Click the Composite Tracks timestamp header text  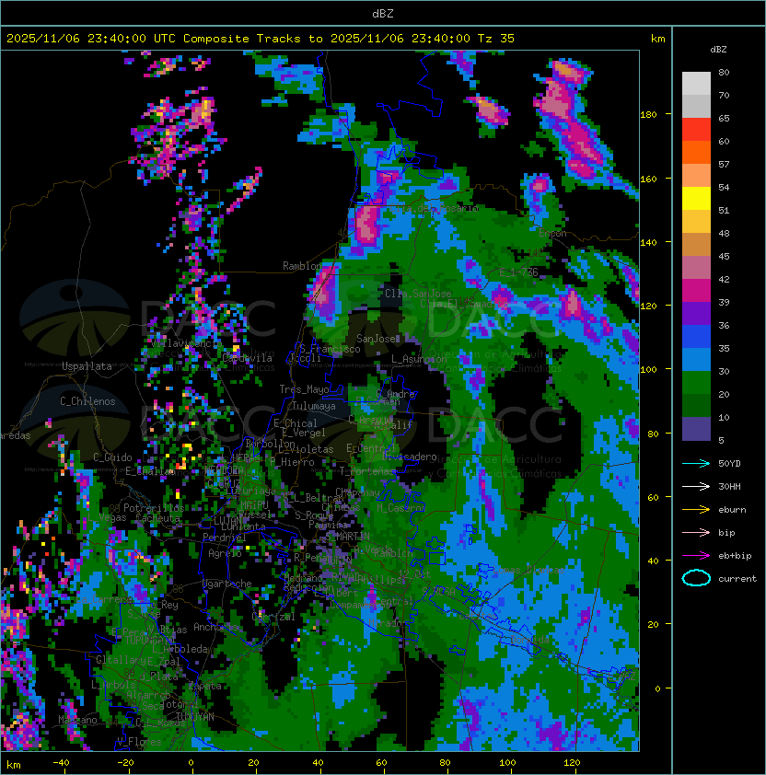[261, 39]
